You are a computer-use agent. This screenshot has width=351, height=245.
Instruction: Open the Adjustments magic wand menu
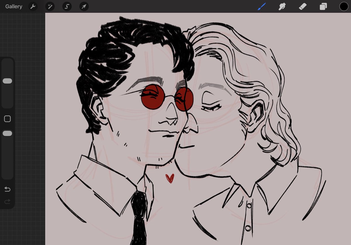point(50,6)
